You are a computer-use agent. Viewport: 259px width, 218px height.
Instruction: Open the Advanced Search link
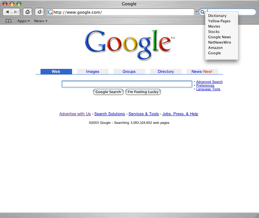[209, 82]
